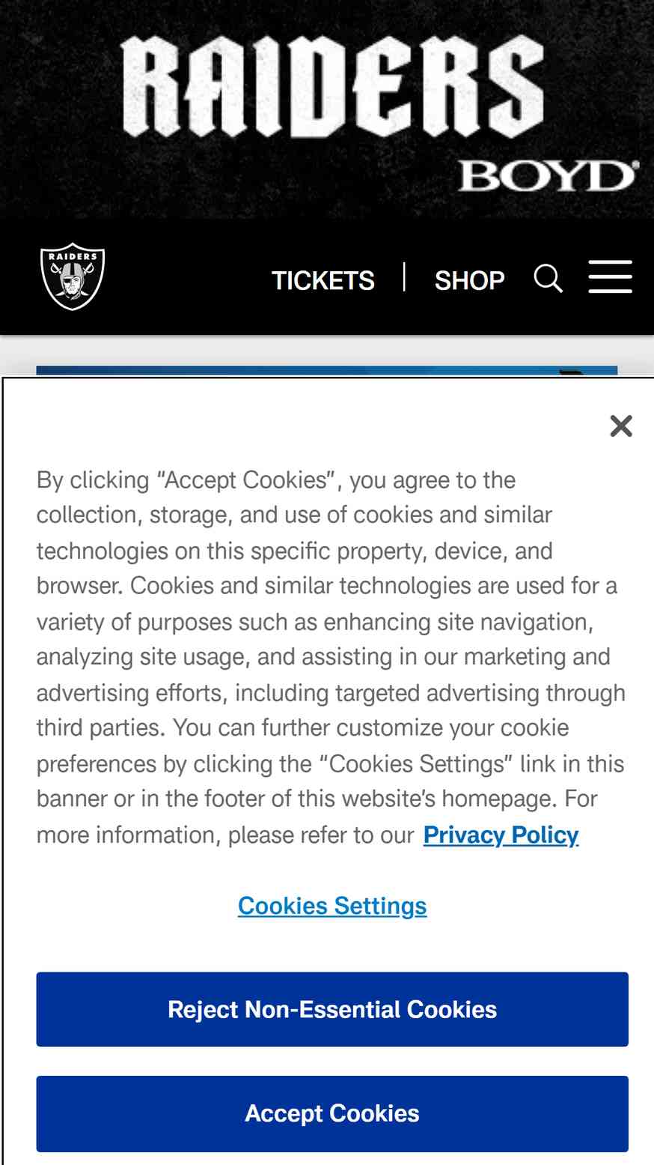
Task: Click the Raiders shield logo
Action: 73,276
